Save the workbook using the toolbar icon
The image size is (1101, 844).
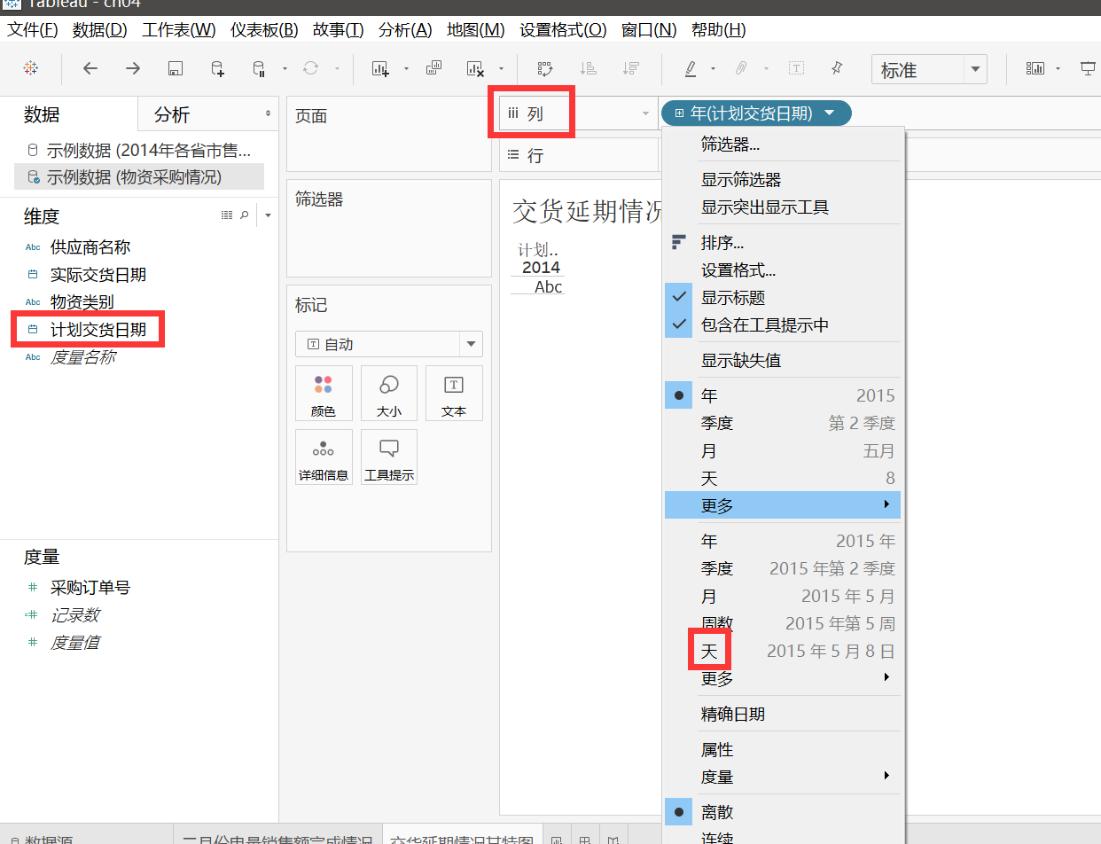click(x=175, y=67)
